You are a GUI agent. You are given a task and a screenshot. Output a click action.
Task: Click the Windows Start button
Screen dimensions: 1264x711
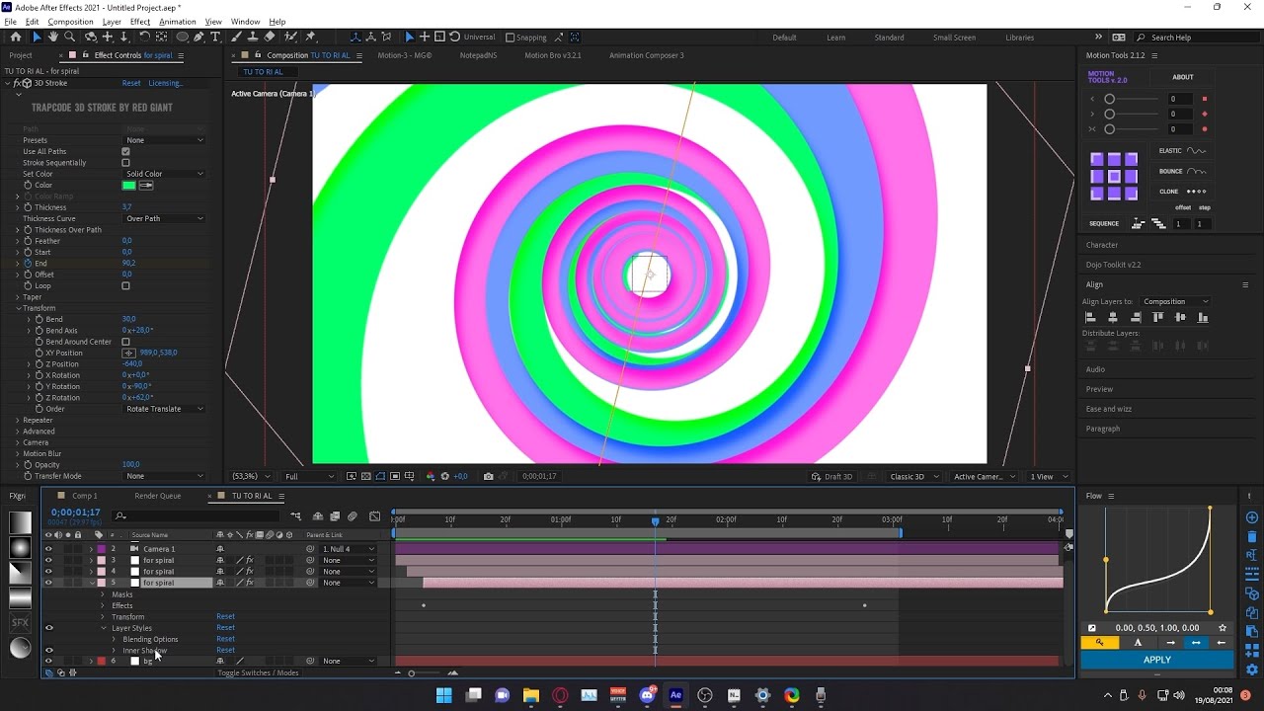click(444, 695)
